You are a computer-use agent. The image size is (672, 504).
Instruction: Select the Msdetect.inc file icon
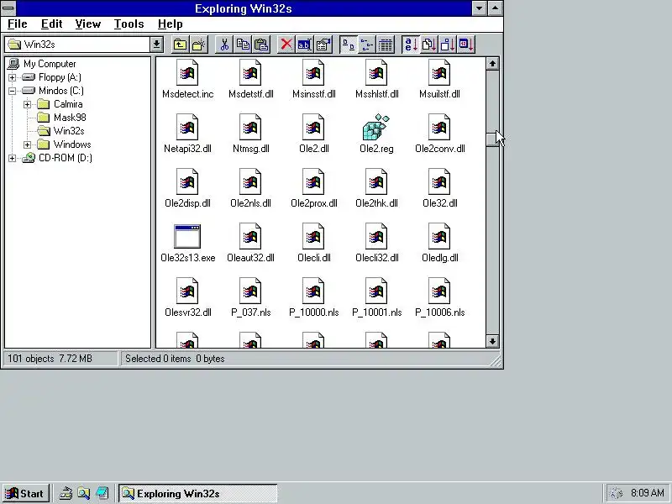[x=187, y=72]
